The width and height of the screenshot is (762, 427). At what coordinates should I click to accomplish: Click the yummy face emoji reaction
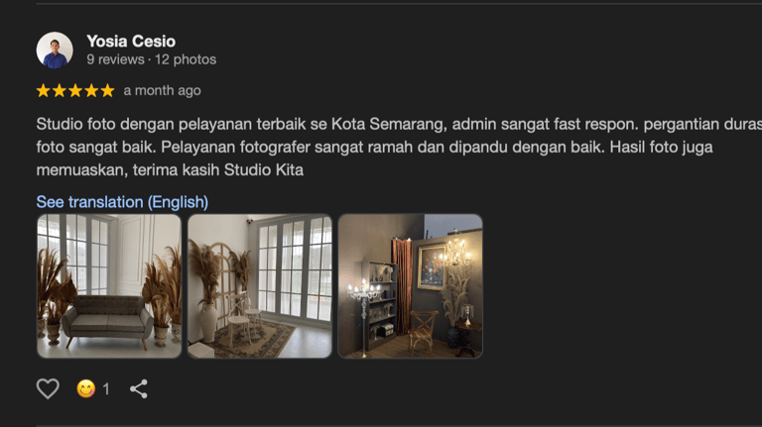pyautogui.click(x=85, y=388)
